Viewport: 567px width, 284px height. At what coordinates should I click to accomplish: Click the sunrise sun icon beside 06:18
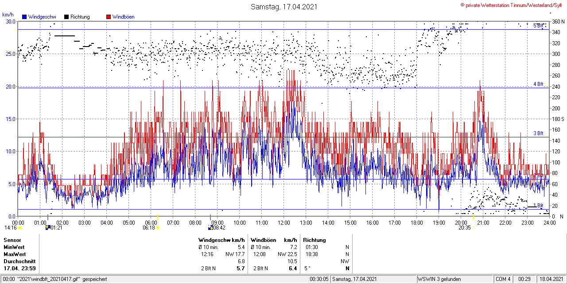point(158,228)
